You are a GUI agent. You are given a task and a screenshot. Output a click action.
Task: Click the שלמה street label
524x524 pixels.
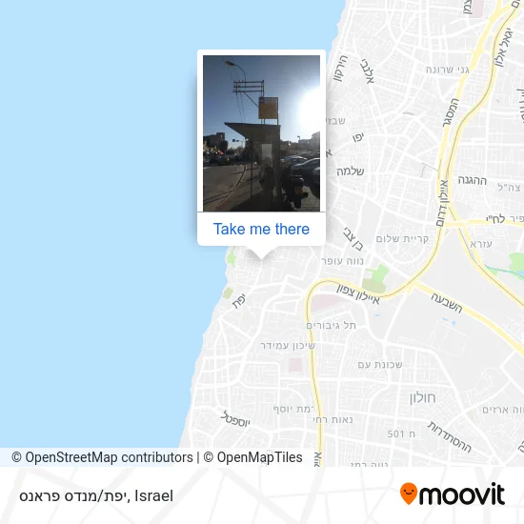point(351,171)
